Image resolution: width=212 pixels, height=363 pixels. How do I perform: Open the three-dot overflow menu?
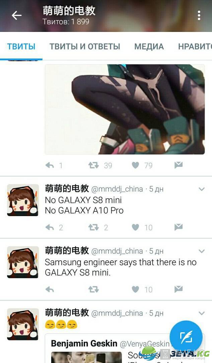point(199,16)
